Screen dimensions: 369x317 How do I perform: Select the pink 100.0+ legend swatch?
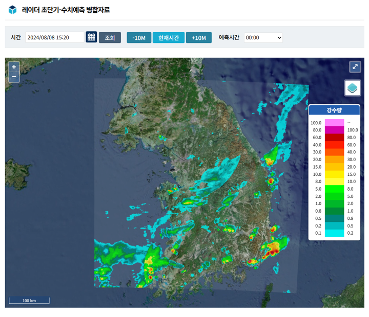click(334, 123)
